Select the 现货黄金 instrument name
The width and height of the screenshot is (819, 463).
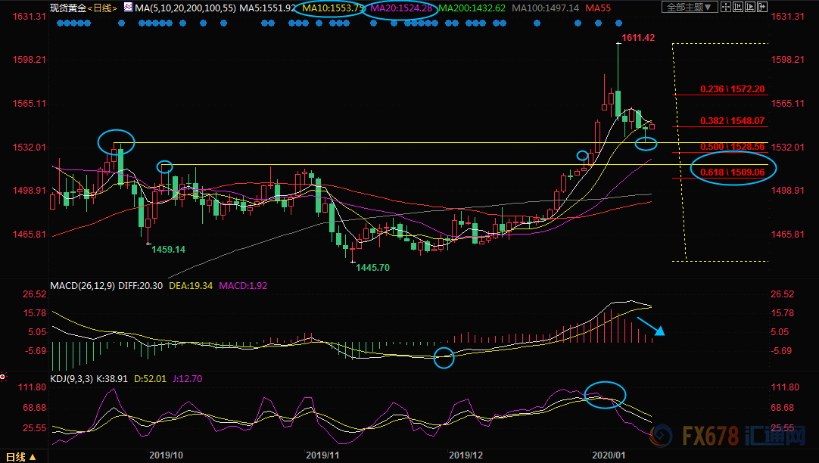(67, 8)
